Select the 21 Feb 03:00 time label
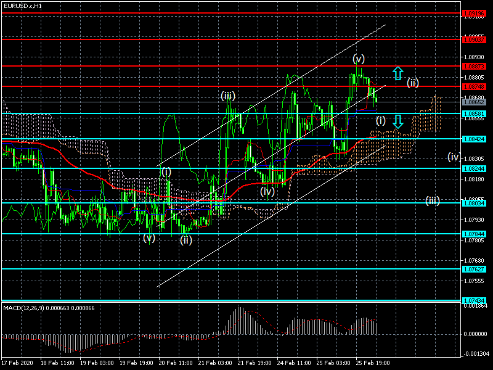Screen dimensions: 493x370 click(x=215, y=363)
